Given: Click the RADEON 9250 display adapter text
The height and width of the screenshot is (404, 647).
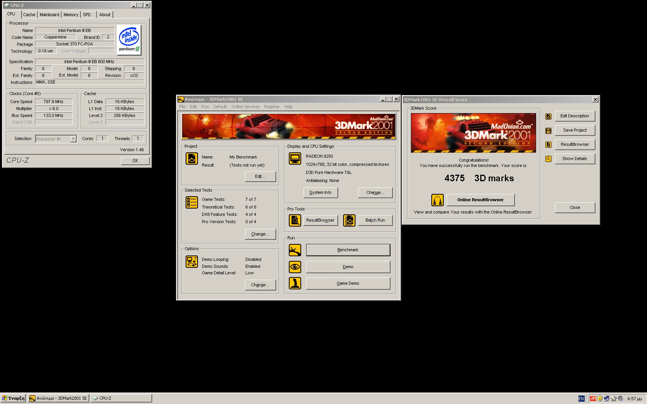Looking at the screenshot, I should 319,156.
